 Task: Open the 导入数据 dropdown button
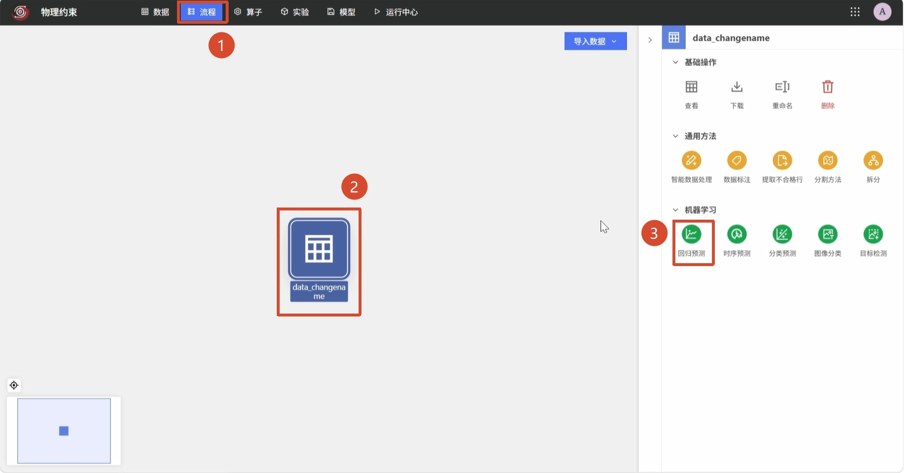click(595, 41)
